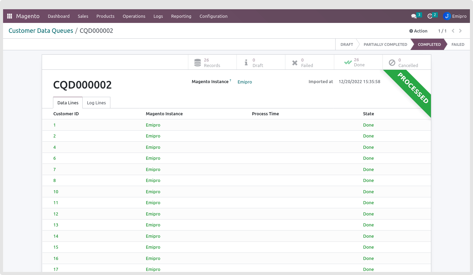Viewport: 473px width, 275px height.
Task: Click the 26 Records stat button
Action: tap(212, 63)
